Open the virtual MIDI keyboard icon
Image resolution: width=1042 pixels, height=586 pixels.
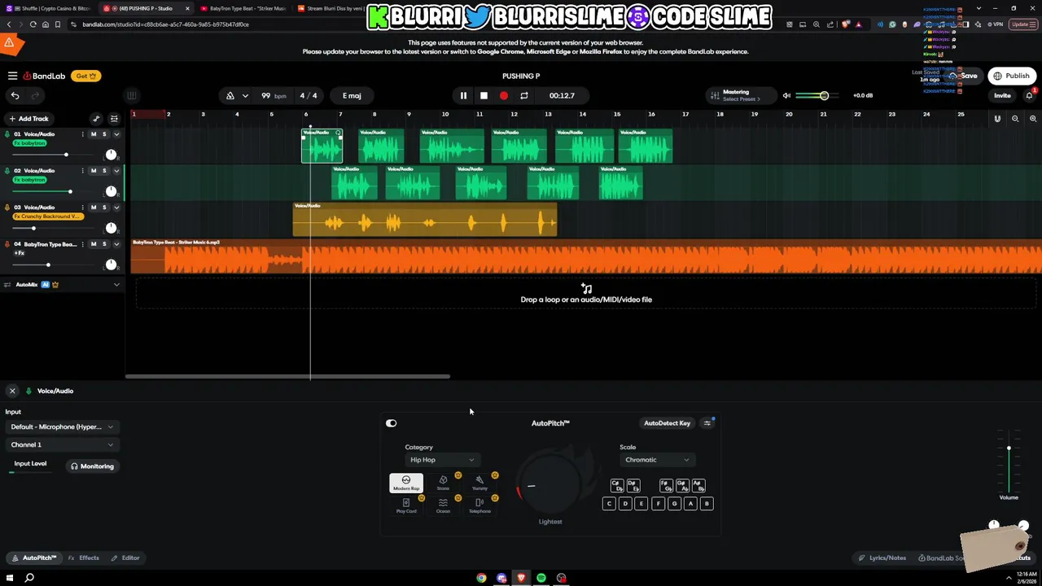click(132, 95)
